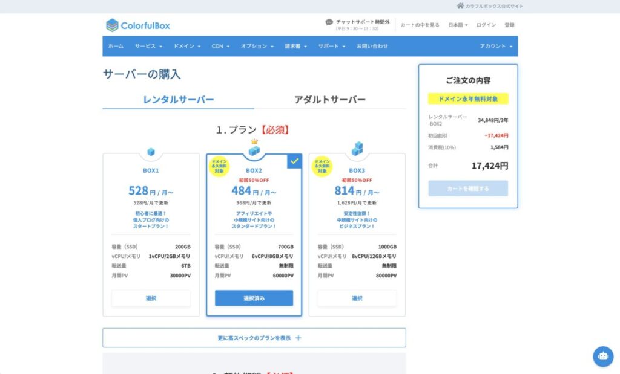
Task: Click the ログイン link
Action: tap(486, 25)
